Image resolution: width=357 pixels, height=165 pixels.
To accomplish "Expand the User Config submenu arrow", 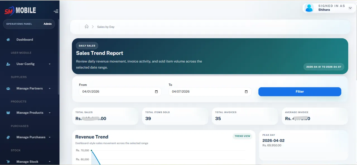I will [50, 64].
